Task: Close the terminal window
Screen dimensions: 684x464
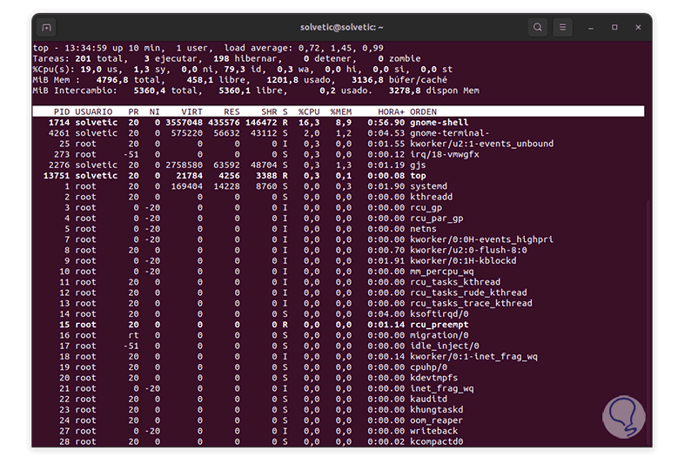Action: pos(638,28)
